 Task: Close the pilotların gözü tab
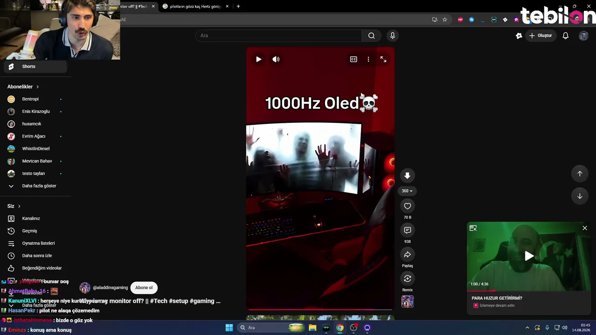[x=227, y=7]
